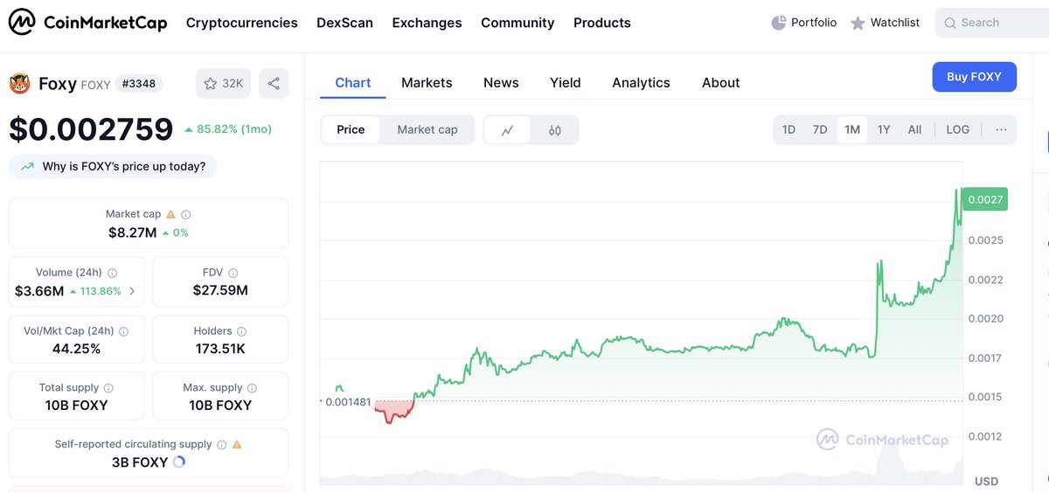This screenshot has height=493, width=1049.
Task: Click the 173.51K holders value
Action: tap(220, 349)
